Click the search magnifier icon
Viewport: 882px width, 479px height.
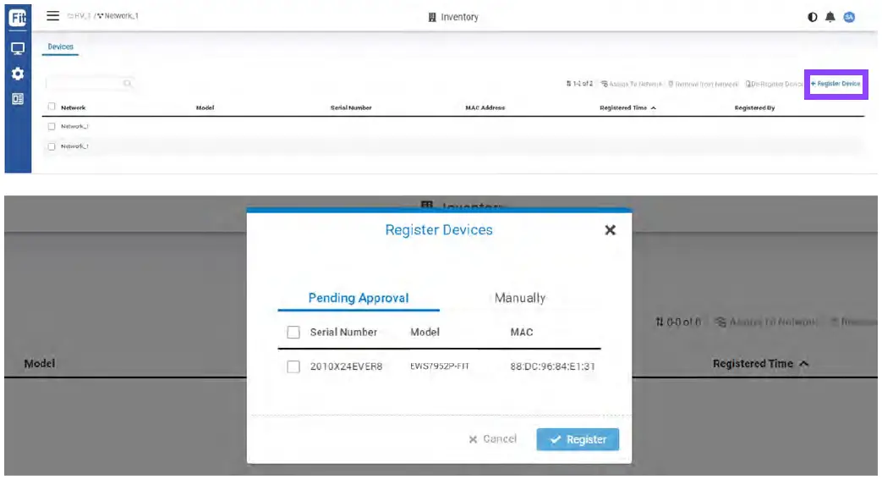pos(128,84)
